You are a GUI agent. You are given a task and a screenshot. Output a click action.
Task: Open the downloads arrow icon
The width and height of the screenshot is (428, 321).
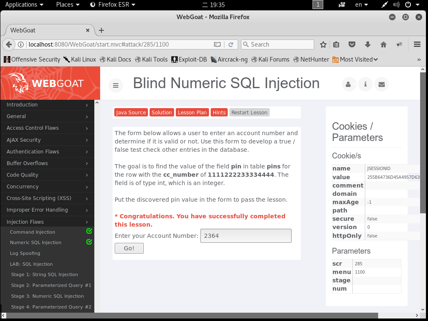click(368, 44)
